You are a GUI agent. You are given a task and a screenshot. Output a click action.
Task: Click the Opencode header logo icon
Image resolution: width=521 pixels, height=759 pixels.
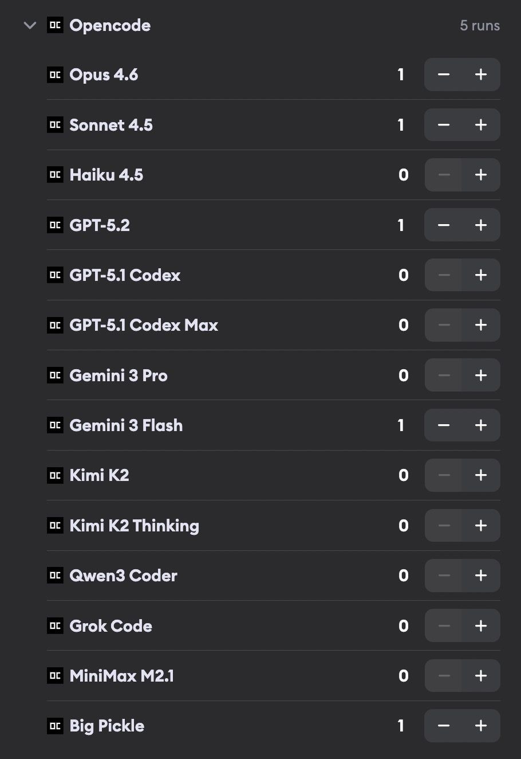55,25
